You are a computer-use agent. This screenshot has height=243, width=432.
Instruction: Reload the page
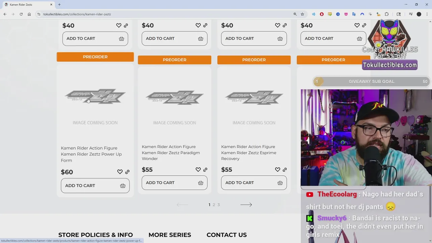(21, 14)
